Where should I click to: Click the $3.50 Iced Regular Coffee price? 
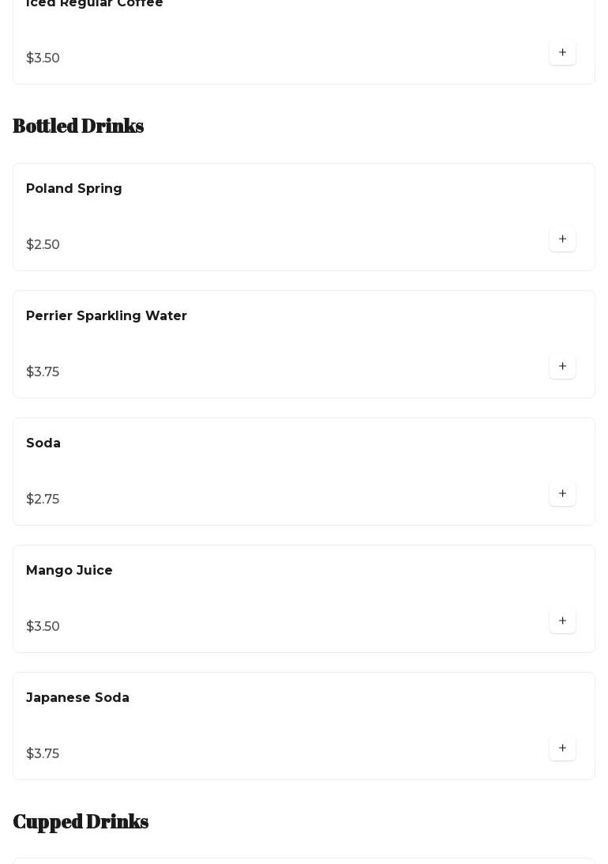pos(43,58)
